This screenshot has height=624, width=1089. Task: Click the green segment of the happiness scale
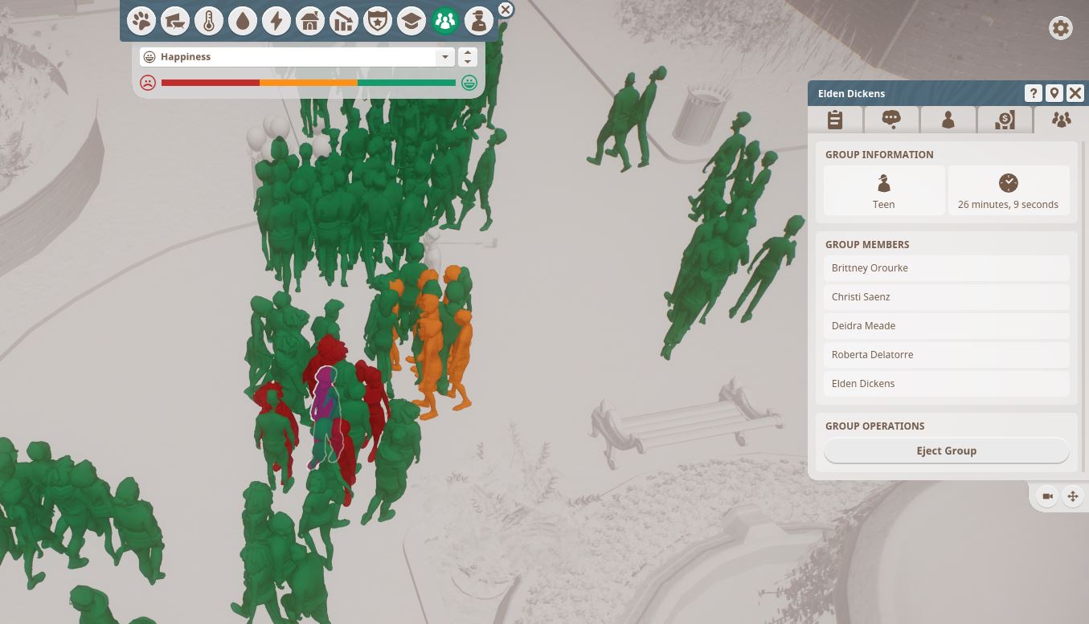click(407, 83)
